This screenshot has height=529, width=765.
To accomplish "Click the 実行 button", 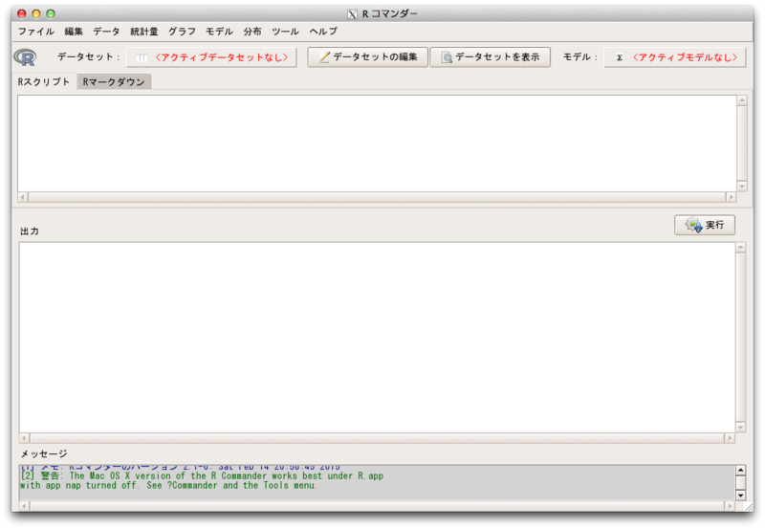I will [705, 225].
